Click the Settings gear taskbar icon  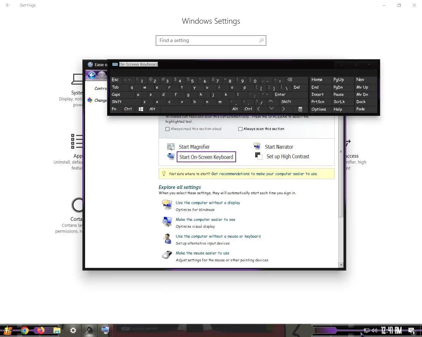click(x=73, y=330)
